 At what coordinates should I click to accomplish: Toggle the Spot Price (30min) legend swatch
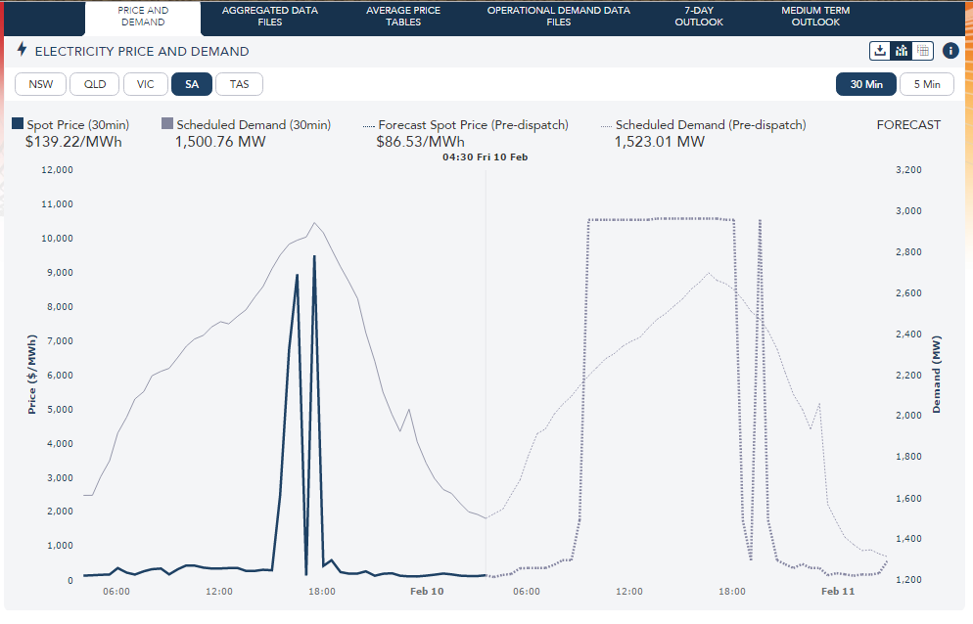pos(18,125)
